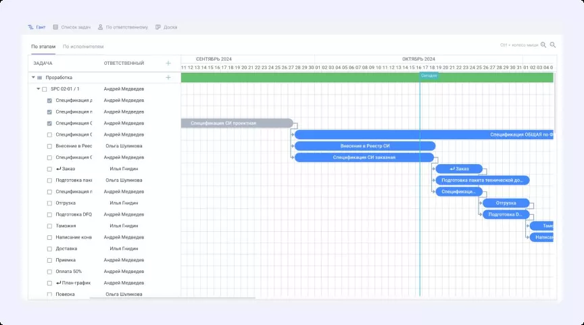Tick the checkbox next to Отгрузка
This screenshot has height=325, width=584.
[x=49, y=203]
